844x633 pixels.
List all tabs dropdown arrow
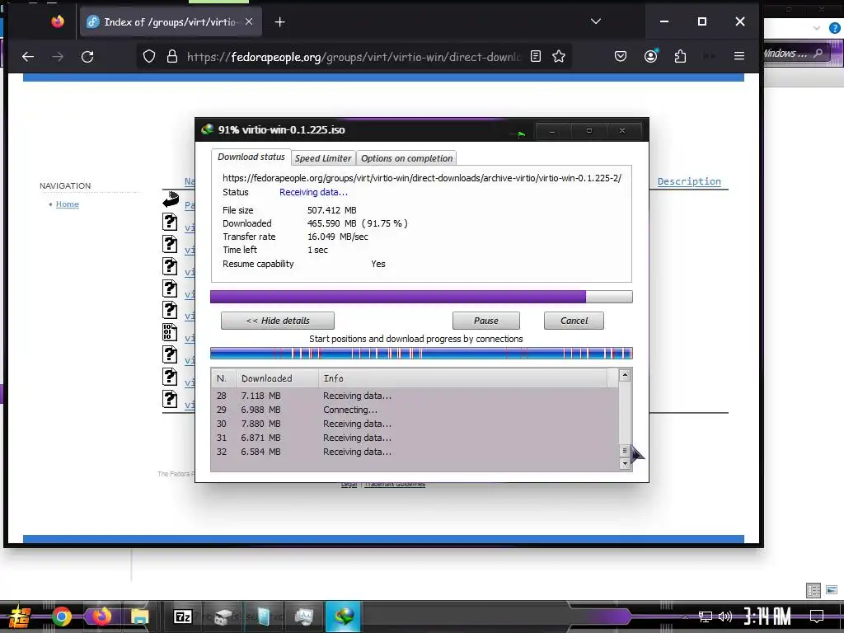(x=595, y=21)
